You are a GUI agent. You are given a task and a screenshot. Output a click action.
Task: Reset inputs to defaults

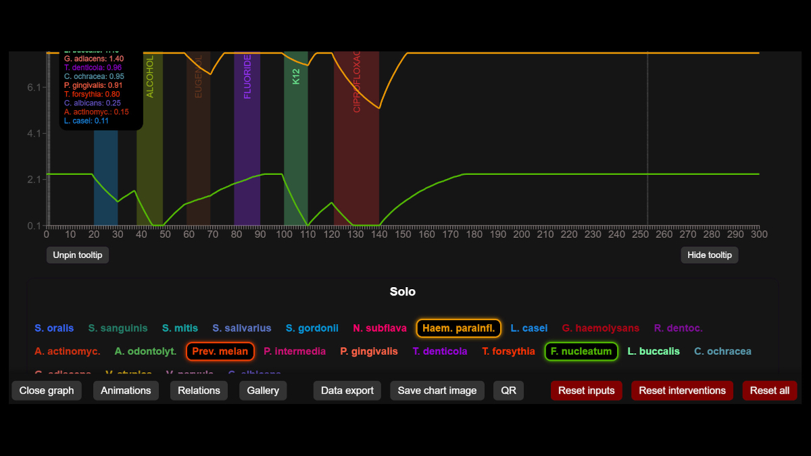tap(586, 390)
